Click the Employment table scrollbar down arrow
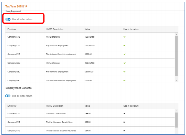The image size is (186, 135). (176, 80)
